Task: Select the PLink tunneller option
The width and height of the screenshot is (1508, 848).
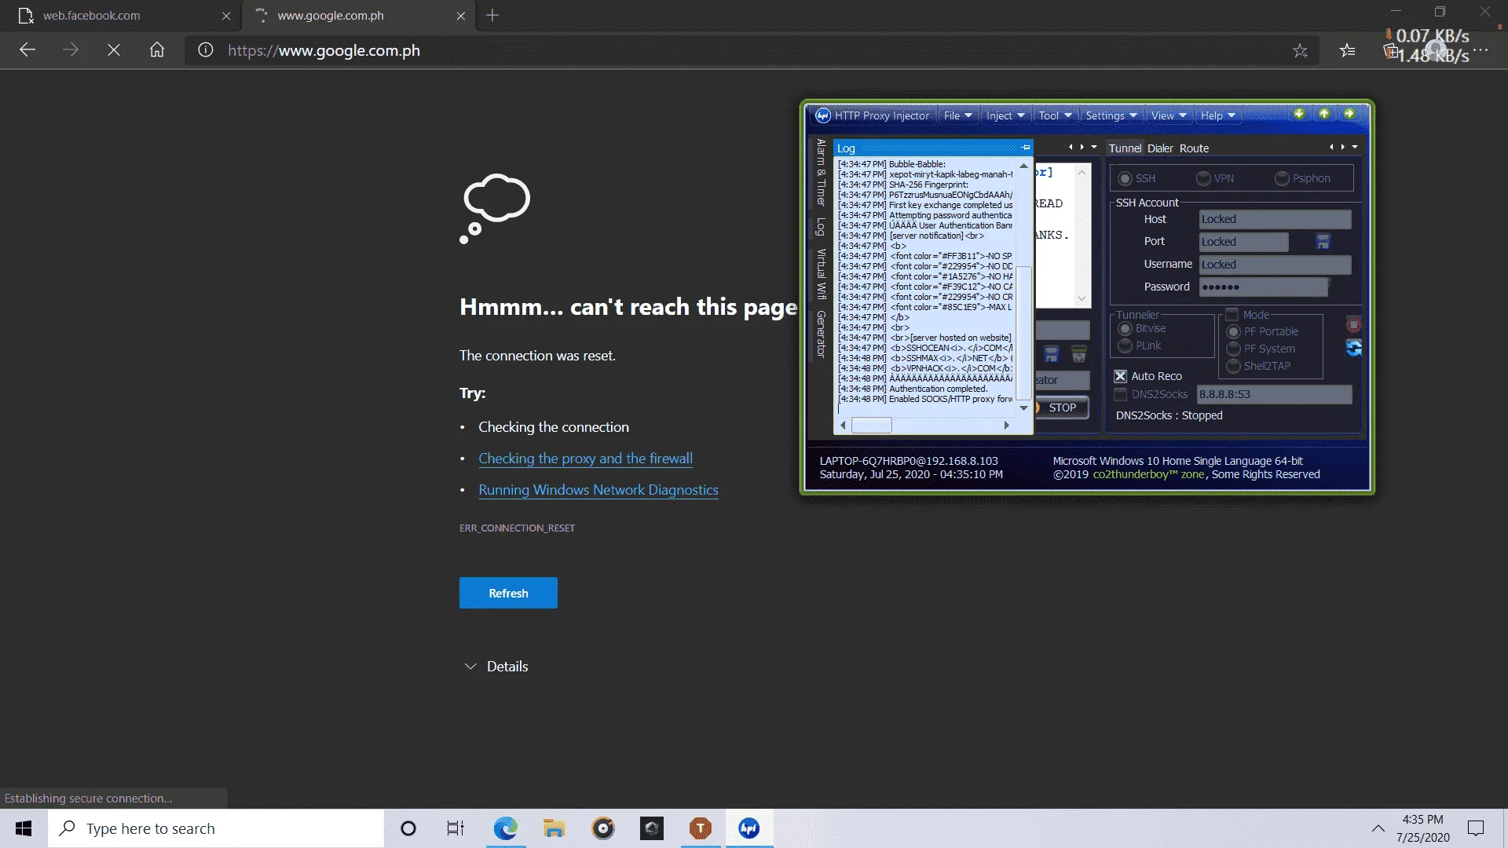Action: click(x=1125, y=345)
